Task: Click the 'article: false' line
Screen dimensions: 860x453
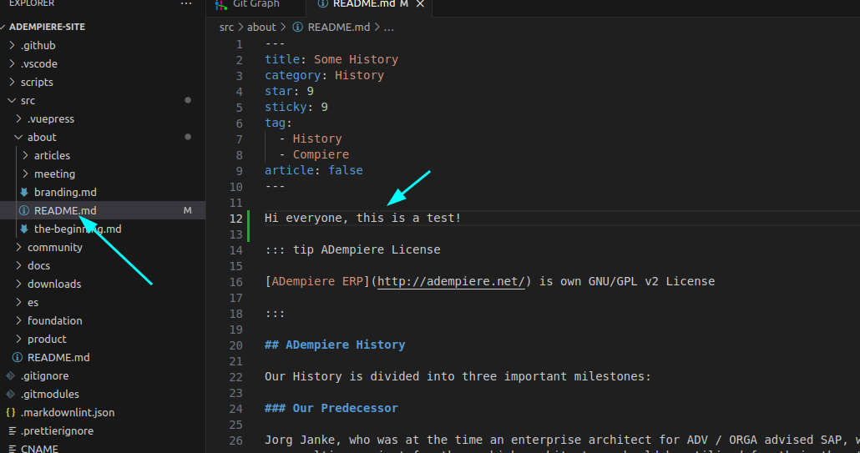Action: [x=314, y=170]
